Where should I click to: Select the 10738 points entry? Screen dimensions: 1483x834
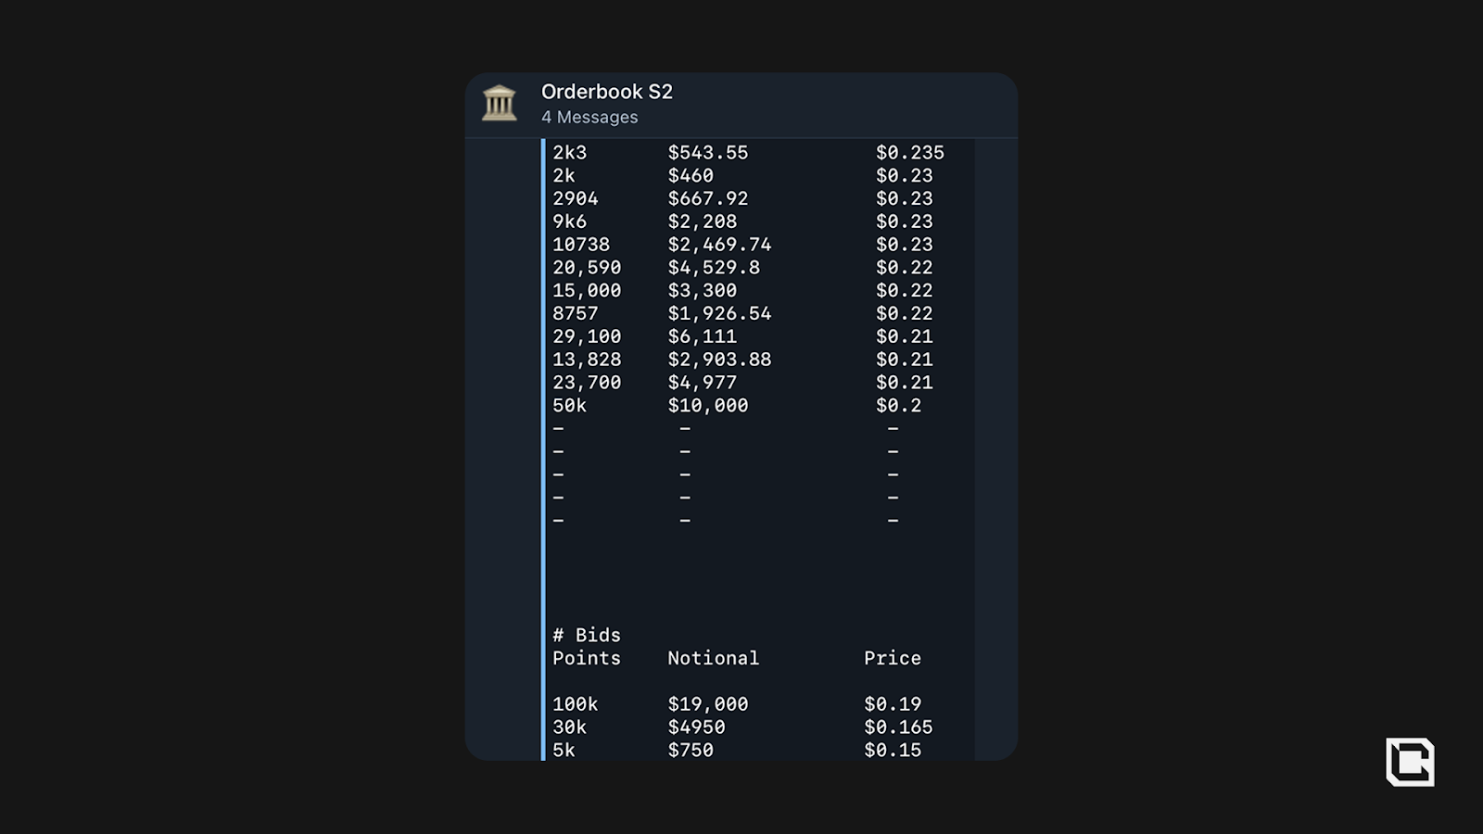coord(581,245)
